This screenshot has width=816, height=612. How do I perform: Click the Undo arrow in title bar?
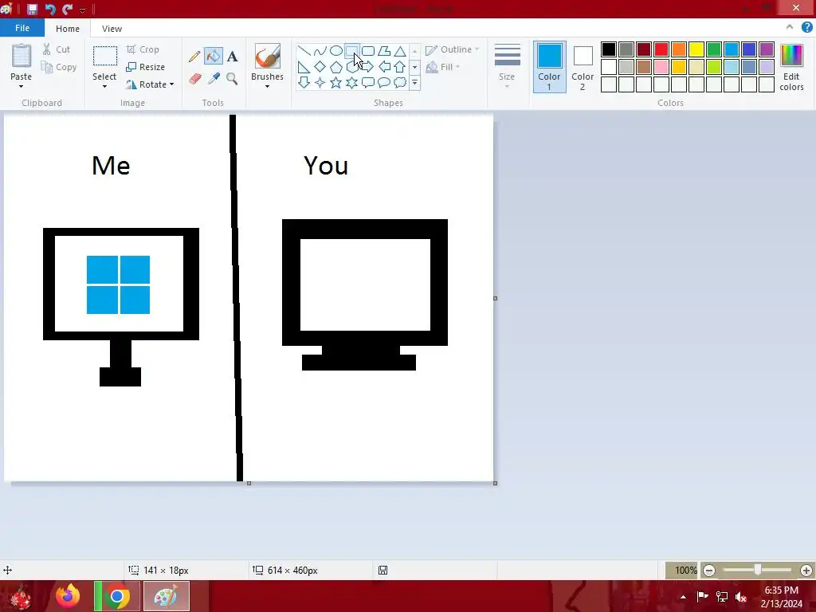pyautogui.click(x=50, y=9)
